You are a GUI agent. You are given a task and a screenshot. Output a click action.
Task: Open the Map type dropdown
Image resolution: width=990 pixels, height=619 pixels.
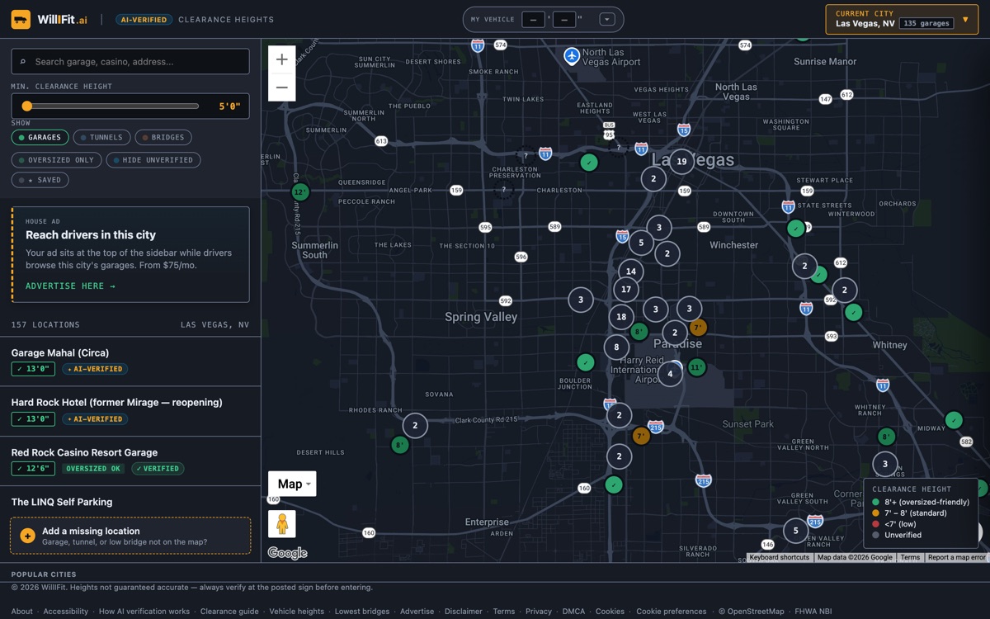(x=292, y=484)
